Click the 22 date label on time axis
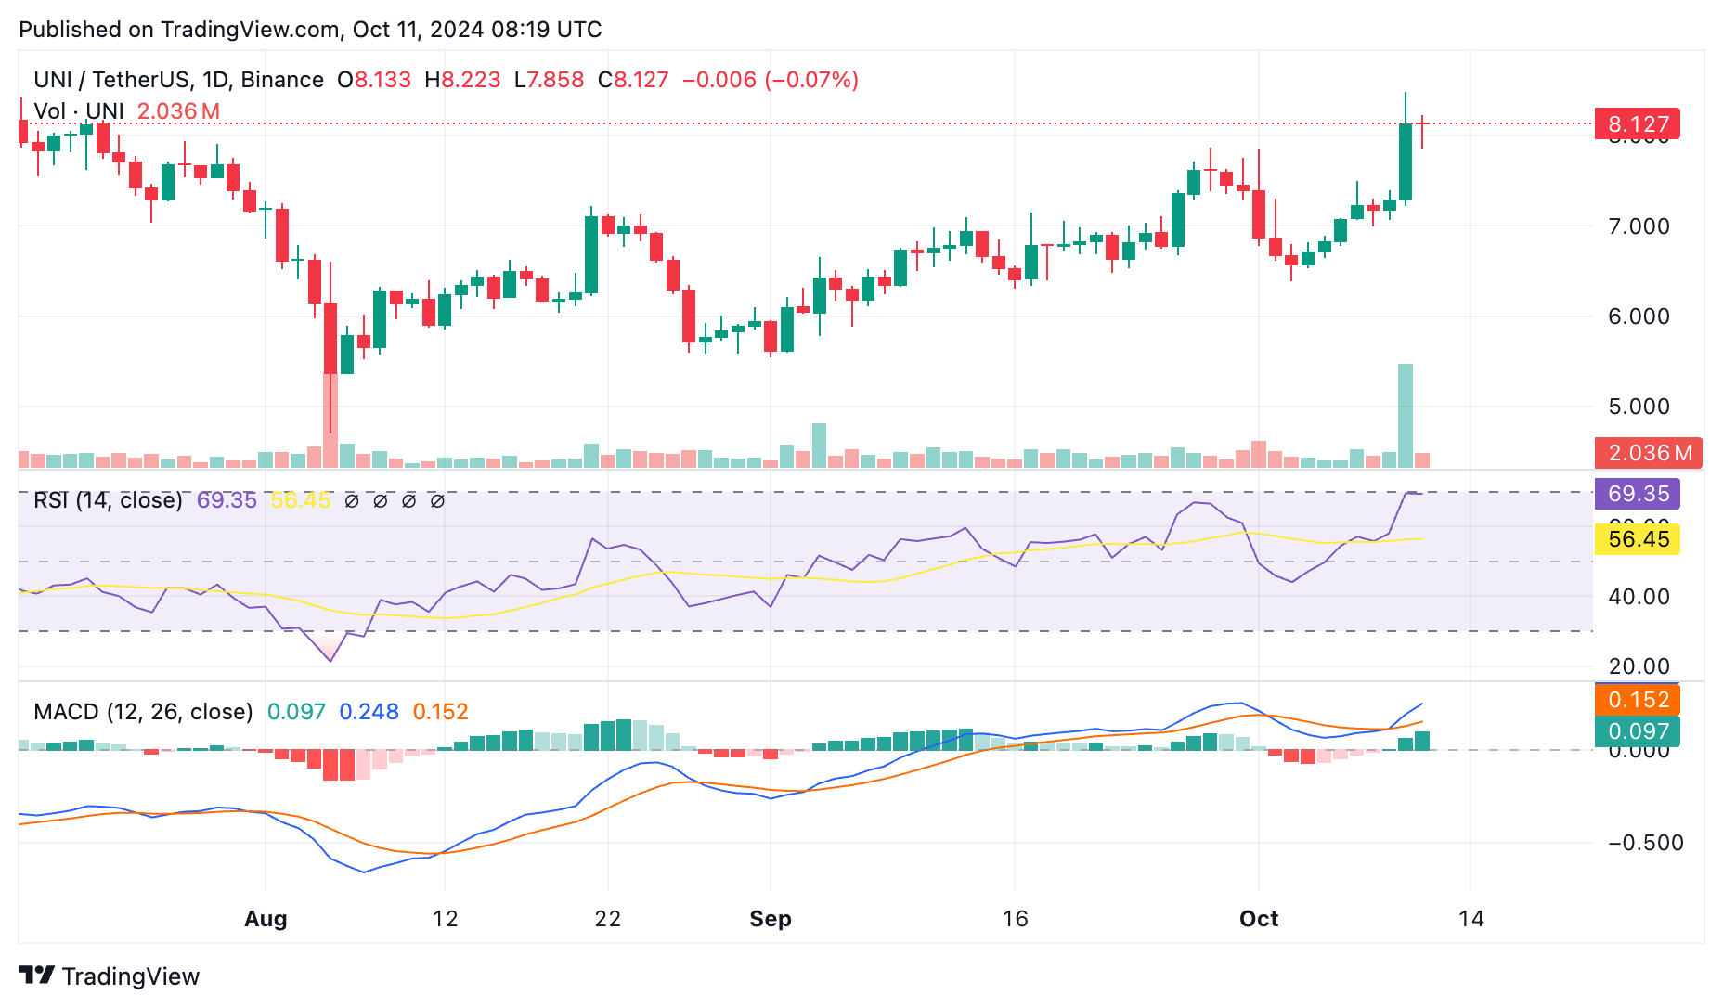The width and height of the screenshot is (1723, 1008). 608,919
